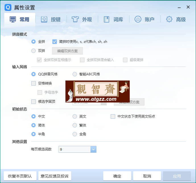Click the Q key icon of 按键
196x183 pixels.
click(44, 19)
